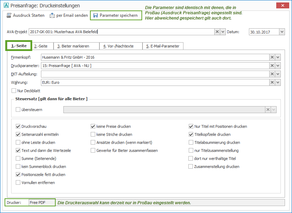This screenshot has width=292, height=213.
Task: Clear the Druckparameter value via X icon
Action: point(272,66)
